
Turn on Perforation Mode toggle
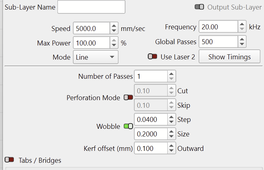[x=128, y=98]
